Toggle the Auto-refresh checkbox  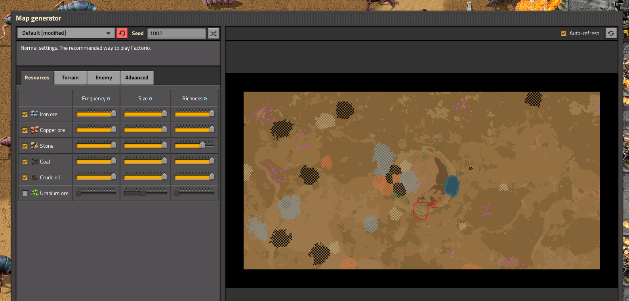point(564,34)
